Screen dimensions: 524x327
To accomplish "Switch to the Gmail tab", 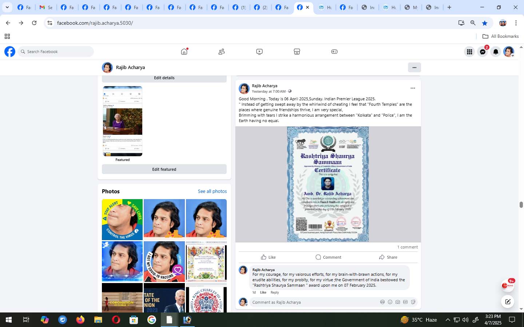I will click(x=46, y=7).
